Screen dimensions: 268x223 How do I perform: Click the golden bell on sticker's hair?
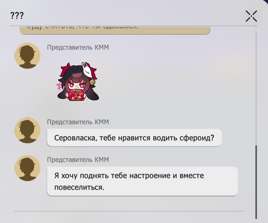[92, 82]
